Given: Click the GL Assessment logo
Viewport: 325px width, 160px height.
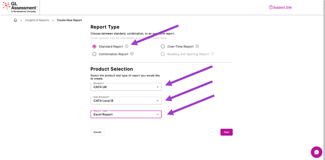Looking at the screenshot, I should pos(19,7).
